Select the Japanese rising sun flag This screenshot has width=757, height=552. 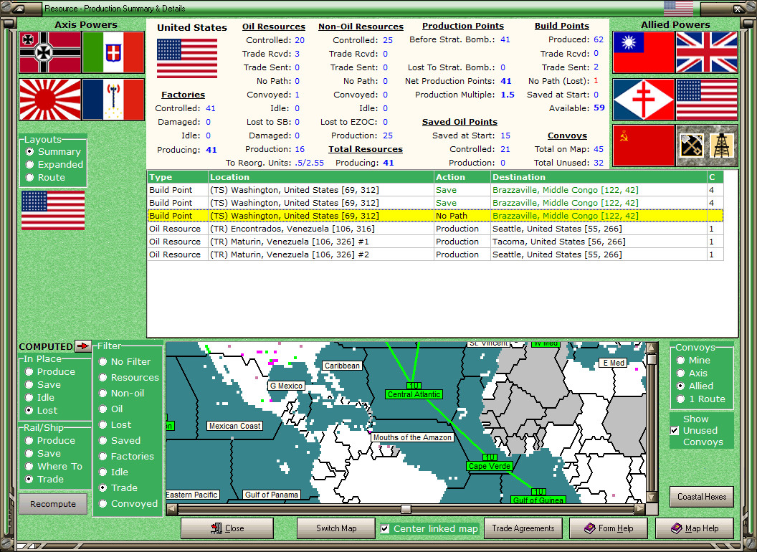(50, 100)
